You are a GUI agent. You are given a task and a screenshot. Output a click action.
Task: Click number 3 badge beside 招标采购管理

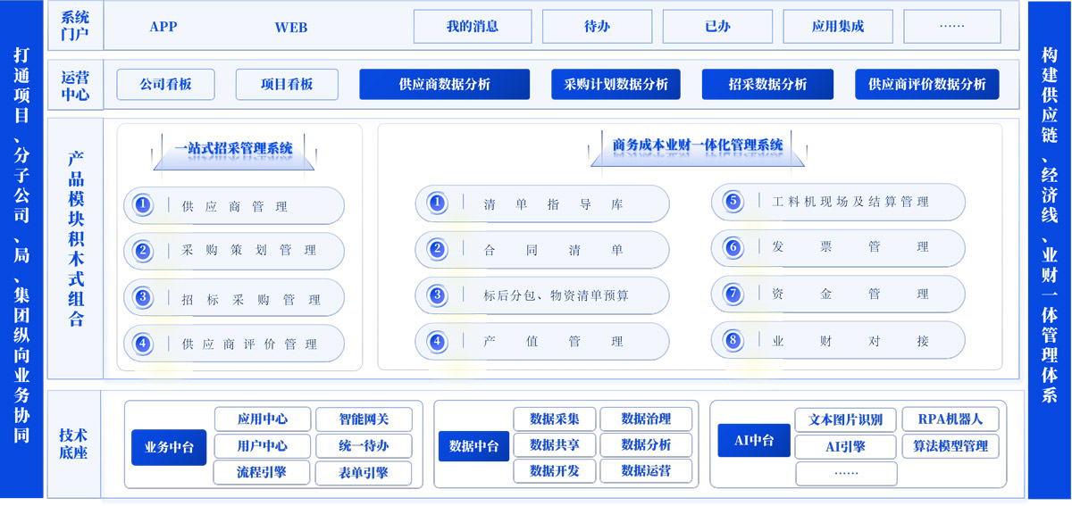click(x=142, y=298)
